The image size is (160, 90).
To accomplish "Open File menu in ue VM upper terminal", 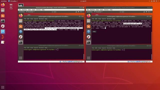I will 93,19.
